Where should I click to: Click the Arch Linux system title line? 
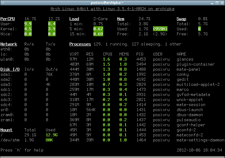tap(112, 9)
